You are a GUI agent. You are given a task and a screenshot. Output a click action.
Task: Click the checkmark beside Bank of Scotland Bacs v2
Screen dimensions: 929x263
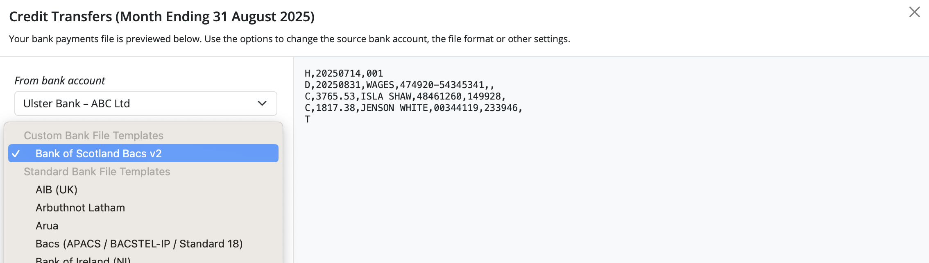click(x=16, y=154)
